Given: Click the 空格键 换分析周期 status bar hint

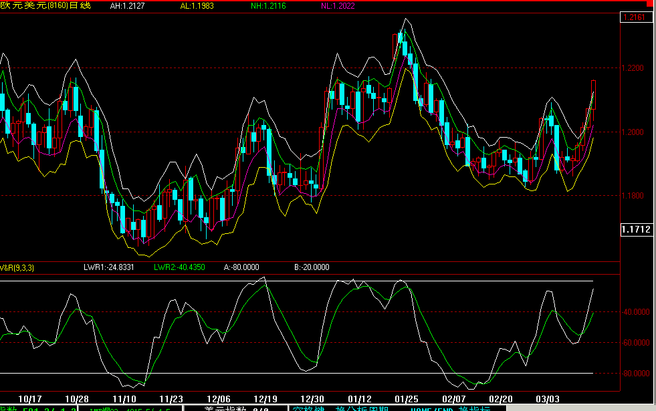Looking at the screenshot, I should [341, 408].
